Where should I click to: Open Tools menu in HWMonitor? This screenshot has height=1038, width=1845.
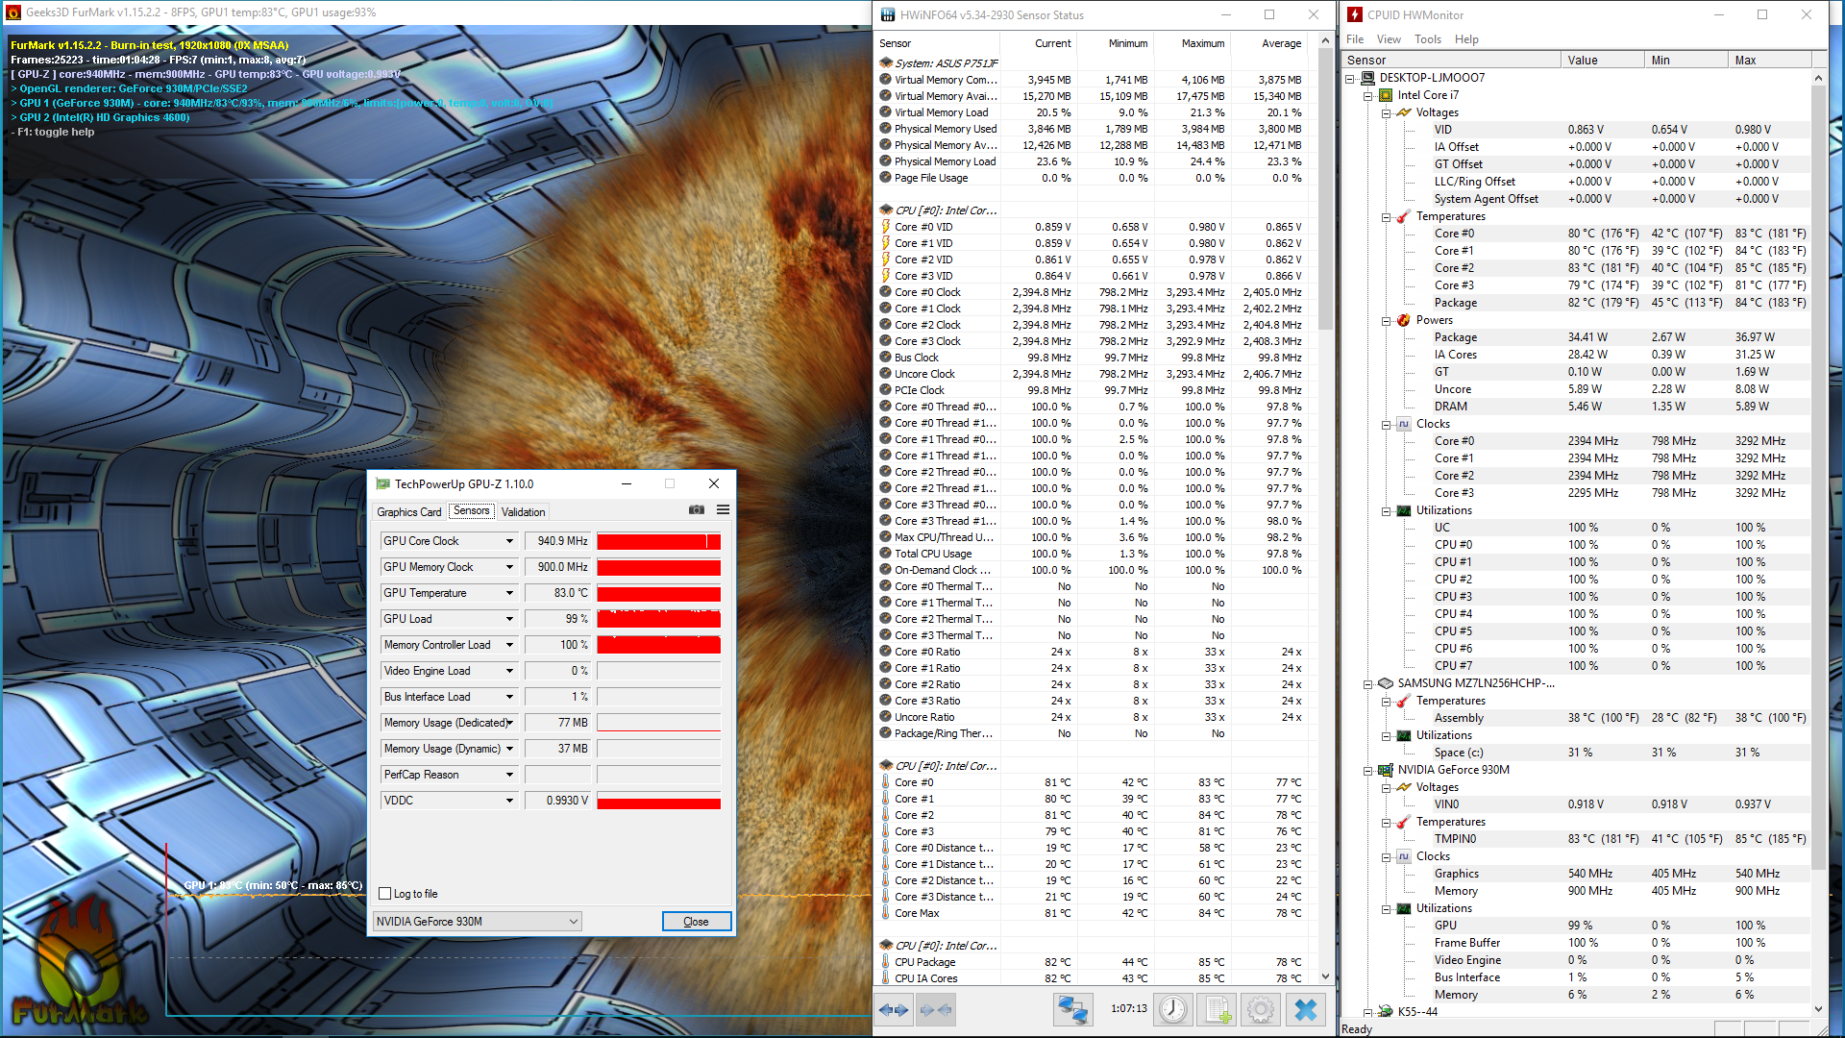(x=1428, y=39)
